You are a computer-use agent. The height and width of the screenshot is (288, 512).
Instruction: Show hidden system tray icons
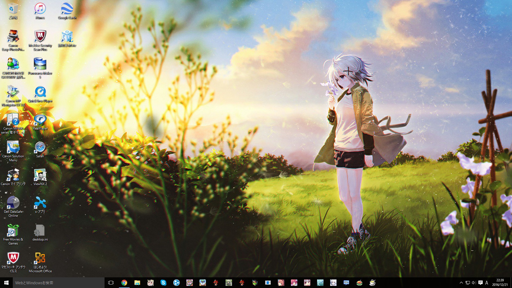(461, 283)
